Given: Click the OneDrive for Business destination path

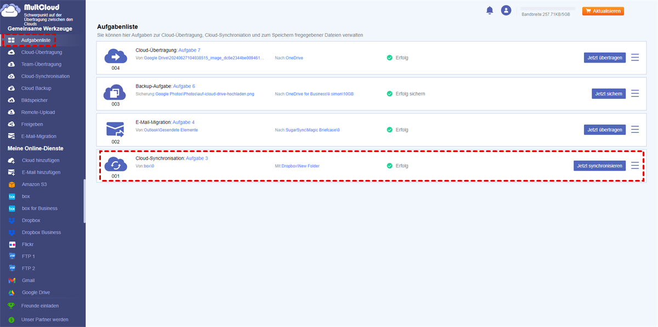Looking at the screenshot, I should coord(320,94).
